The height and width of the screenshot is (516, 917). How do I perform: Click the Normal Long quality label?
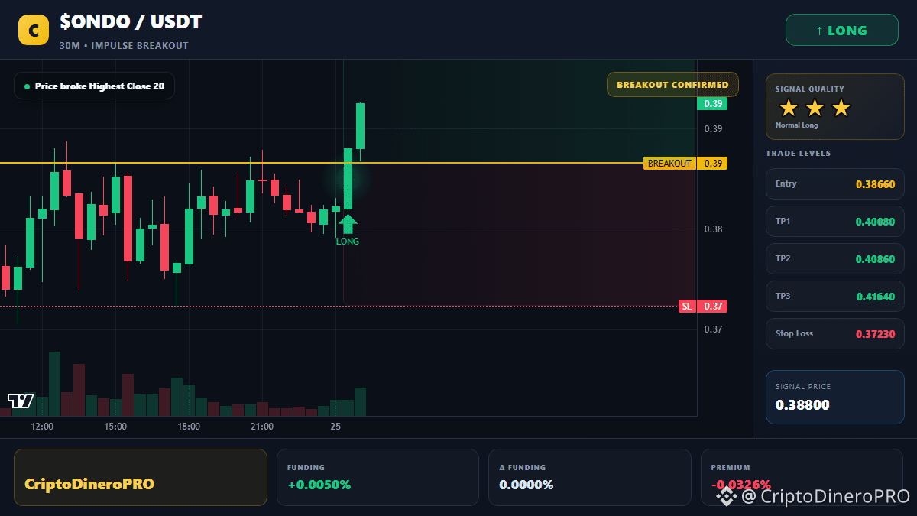click(x=796, y=125)
